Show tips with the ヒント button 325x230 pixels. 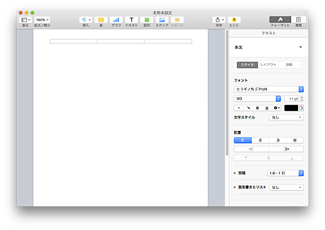coord(234,20)
